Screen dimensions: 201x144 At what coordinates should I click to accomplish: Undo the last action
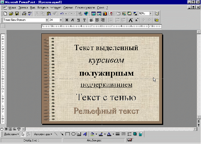tap(62, 13)
